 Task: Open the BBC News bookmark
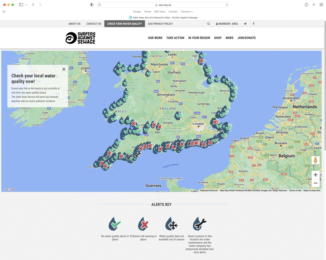[x=160, y=12]
